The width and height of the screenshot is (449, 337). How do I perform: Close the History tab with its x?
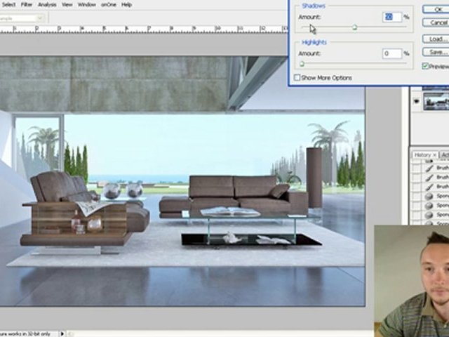[x=435, y=154]
